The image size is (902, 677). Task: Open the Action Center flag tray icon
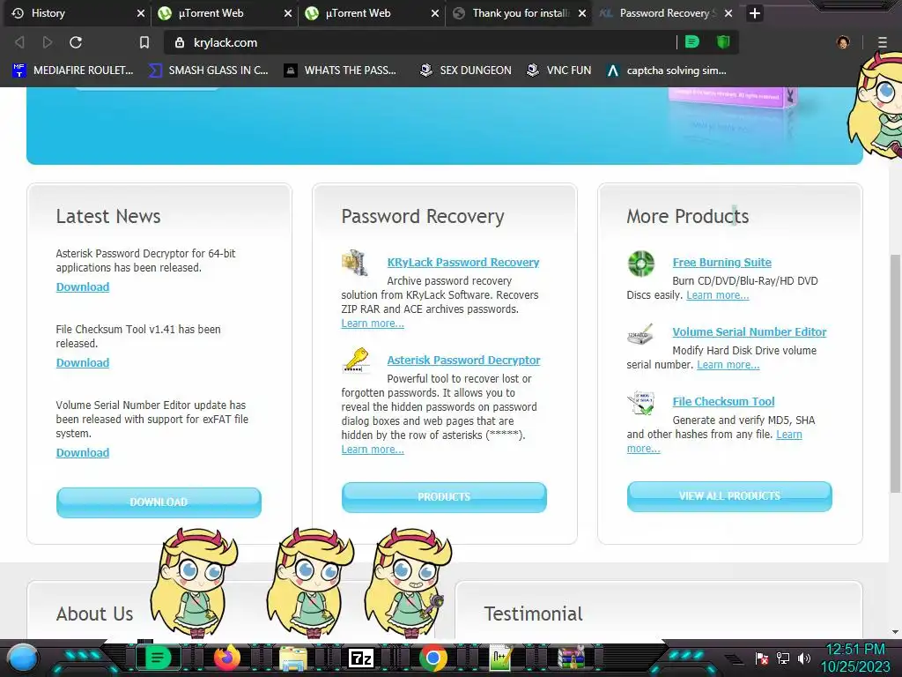tap(762, 658)
